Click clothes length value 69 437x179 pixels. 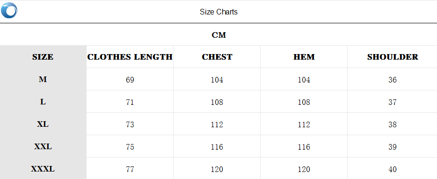click(x=130, y=80)
